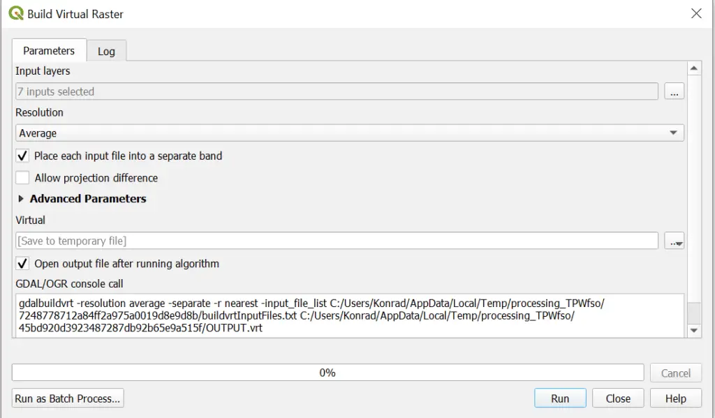
Task: Click scrollbar up arrow in parameters panel
Action: [x=693, y=68]
